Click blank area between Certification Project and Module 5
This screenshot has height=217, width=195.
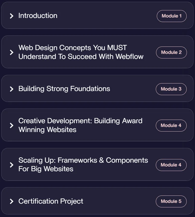(x=119, y=201)
